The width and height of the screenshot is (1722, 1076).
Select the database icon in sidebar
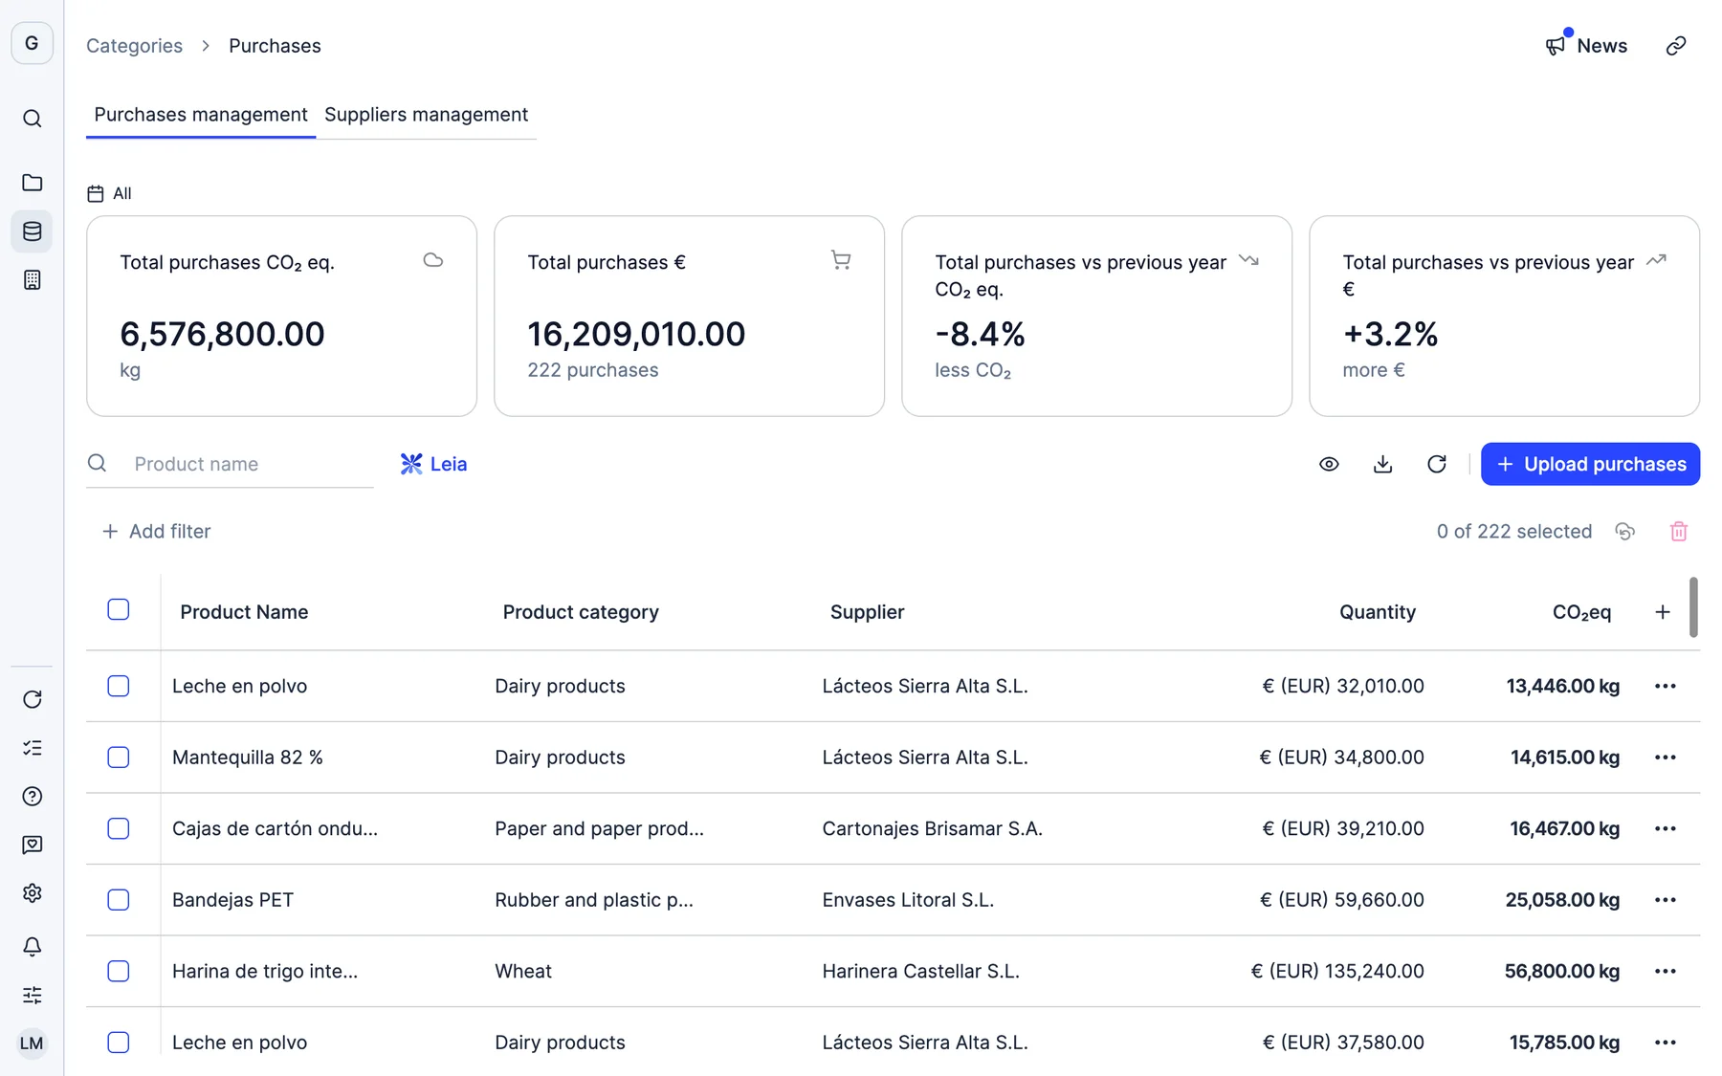click(33, 231)
